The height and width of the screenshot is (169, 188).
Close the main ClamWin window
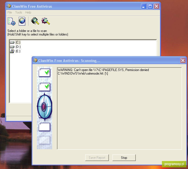156,6
